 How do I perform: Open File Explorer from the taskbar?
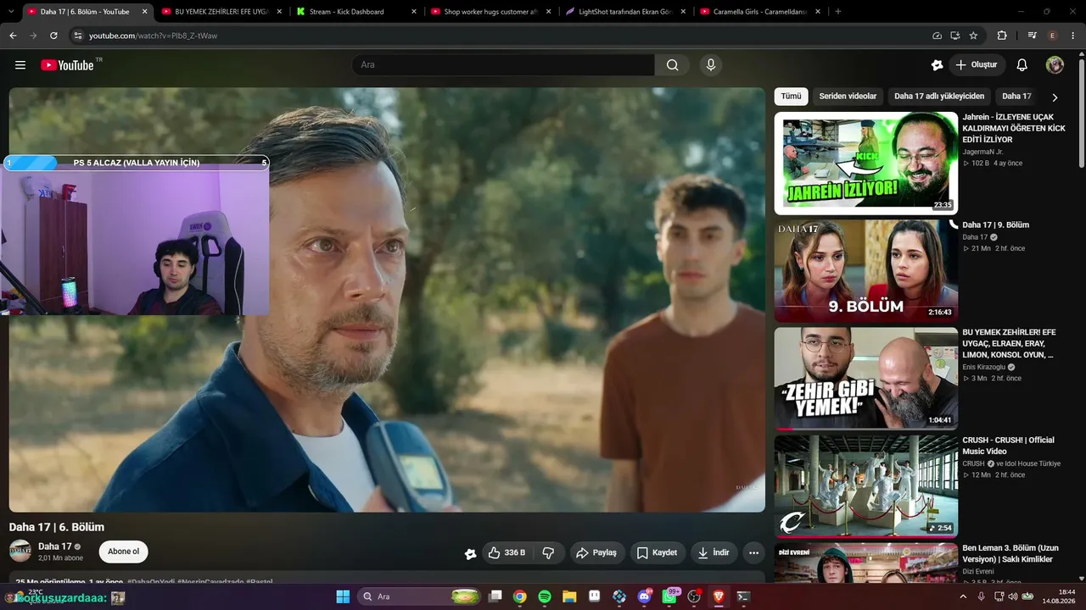click(x=569, y=596)
